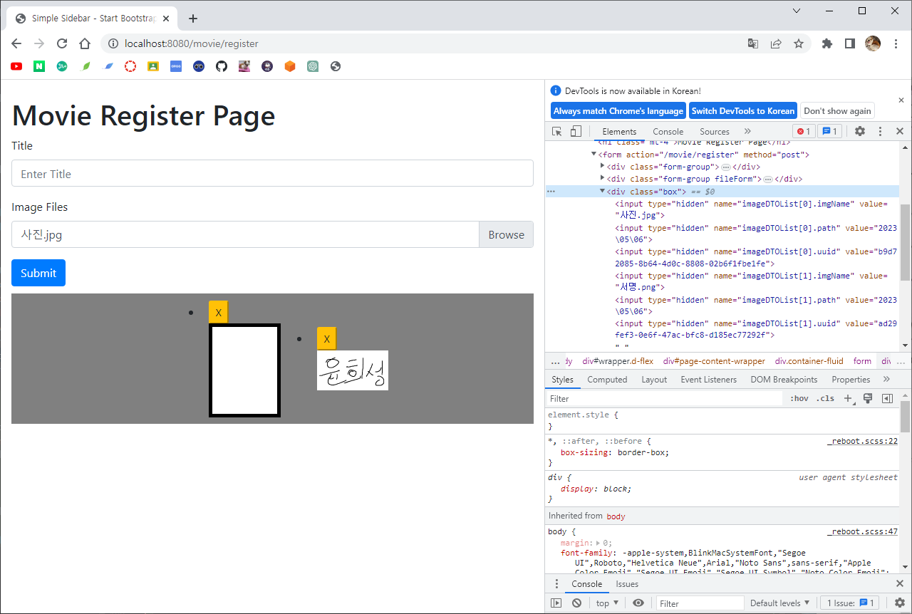Expand the margin property triangle in body rule
Image resolution: width=912 pixels, height=614 pixels.
pos(598,543)
